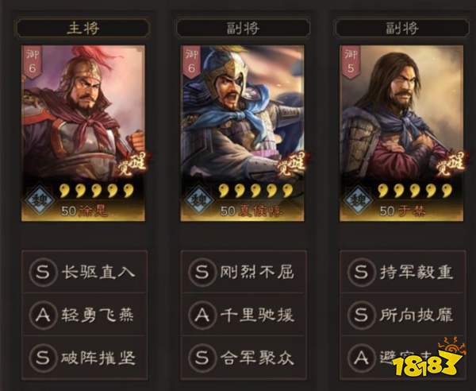Open the 夏侯惇 general card portrait
The height and width of the screenshot is (391, 476).
(242, 134)
